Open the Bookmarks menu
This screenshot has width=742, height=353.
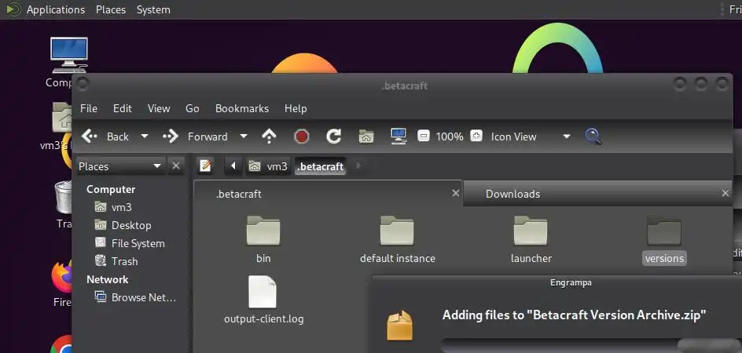pos(242,108)
